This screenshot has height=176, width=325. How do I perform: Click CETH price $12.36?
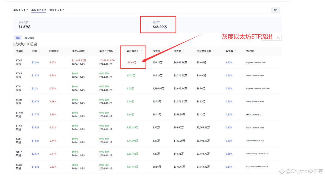click(35, 167)
